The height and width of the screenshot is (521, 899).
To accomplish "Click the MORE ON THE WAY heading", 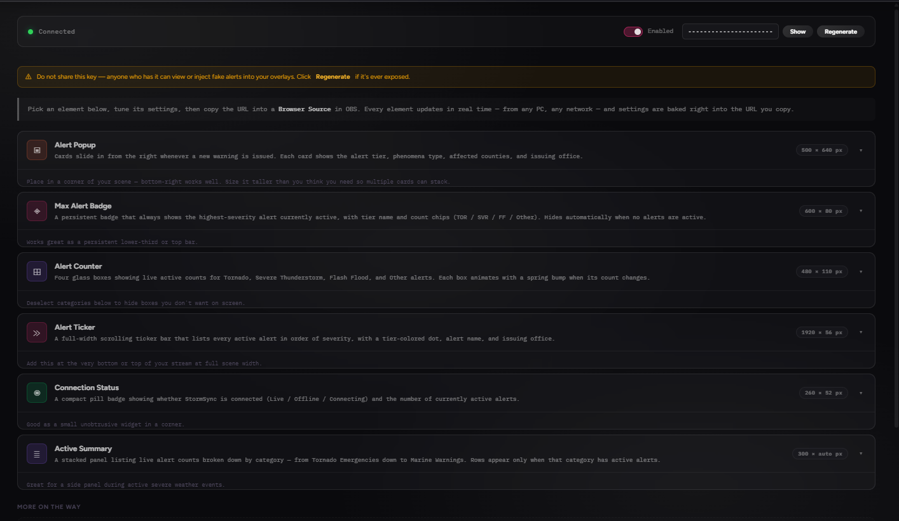I will point(49,507).
